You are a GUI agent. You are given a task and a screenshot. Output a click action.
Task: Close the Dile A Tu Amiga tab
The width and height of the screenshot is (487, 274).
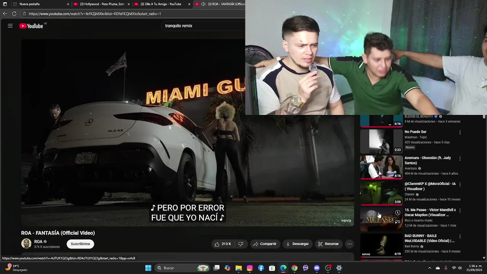(x=189, y=4)
